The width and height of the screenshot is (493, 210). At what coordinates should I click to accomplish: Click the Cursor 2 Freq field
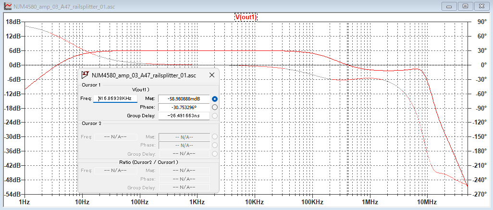(115, 136)
